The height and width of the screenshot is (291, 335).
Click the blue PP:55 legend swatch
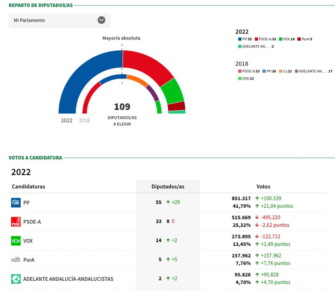pos(240,40)
